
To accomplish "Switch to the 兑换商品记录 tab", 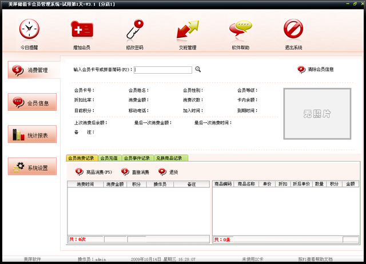I will pyautogui.click(x=170, y=158).
